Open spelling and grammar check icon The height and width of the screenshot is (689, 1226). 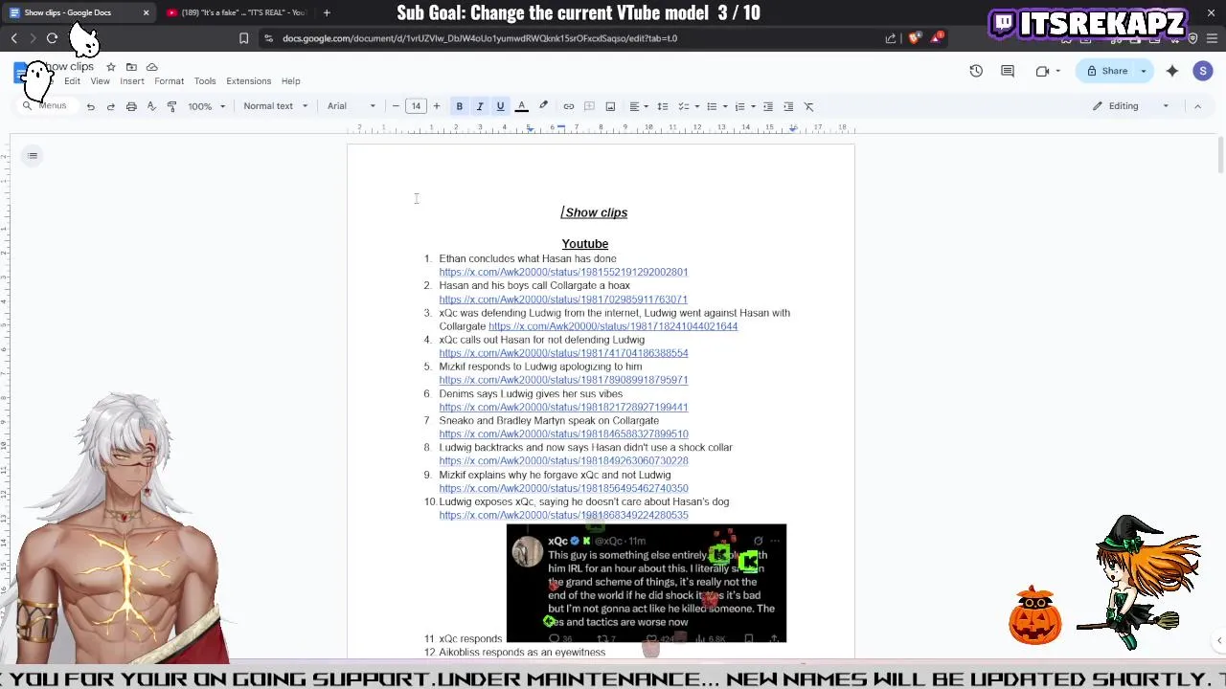(151, 106)
